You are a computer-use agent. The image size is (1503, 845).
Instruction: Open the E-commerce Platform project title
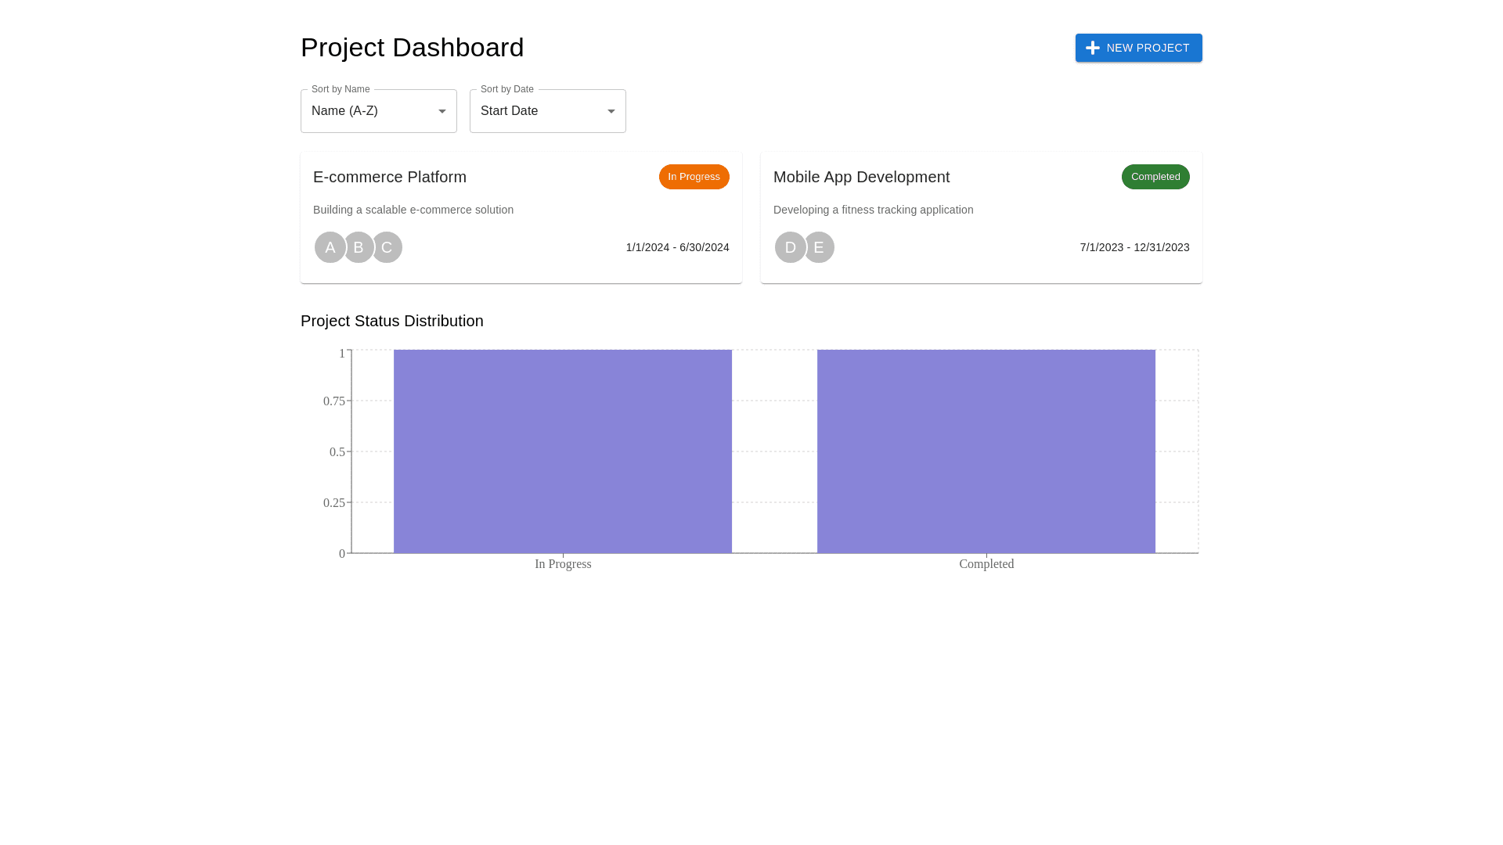point(390,177)
